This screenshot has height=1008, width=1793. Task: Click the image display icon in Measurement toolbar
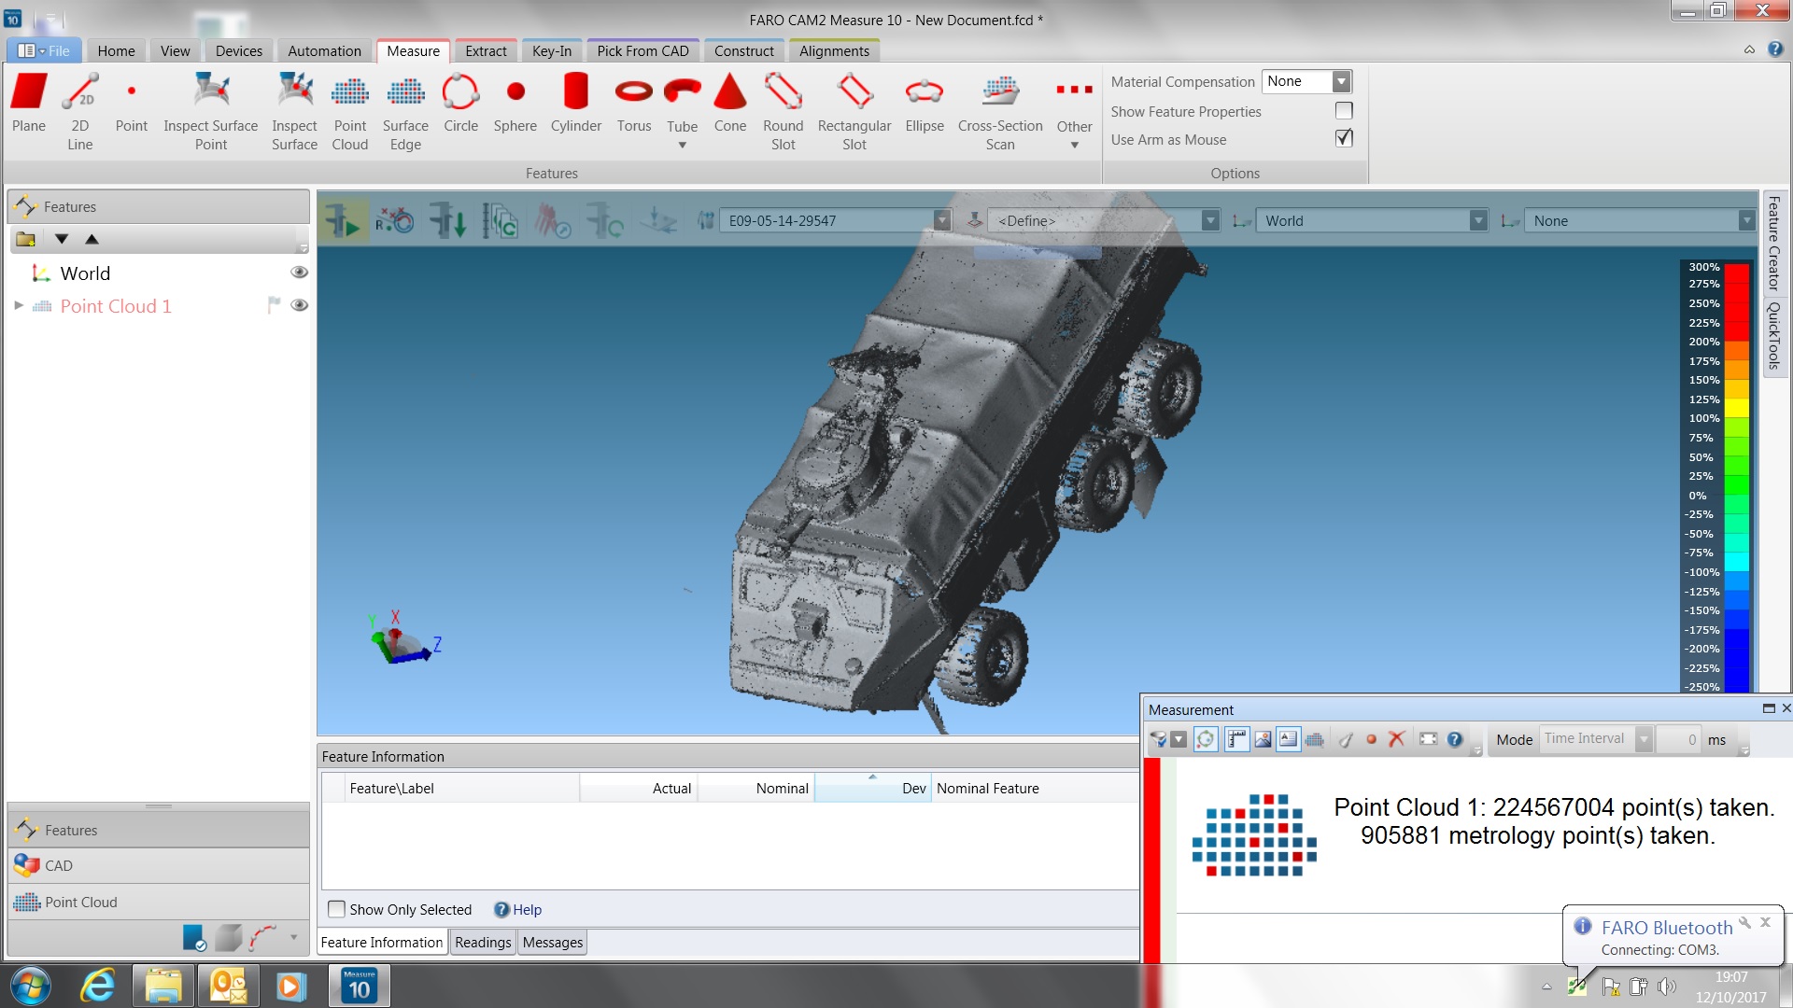point(1263,739)
